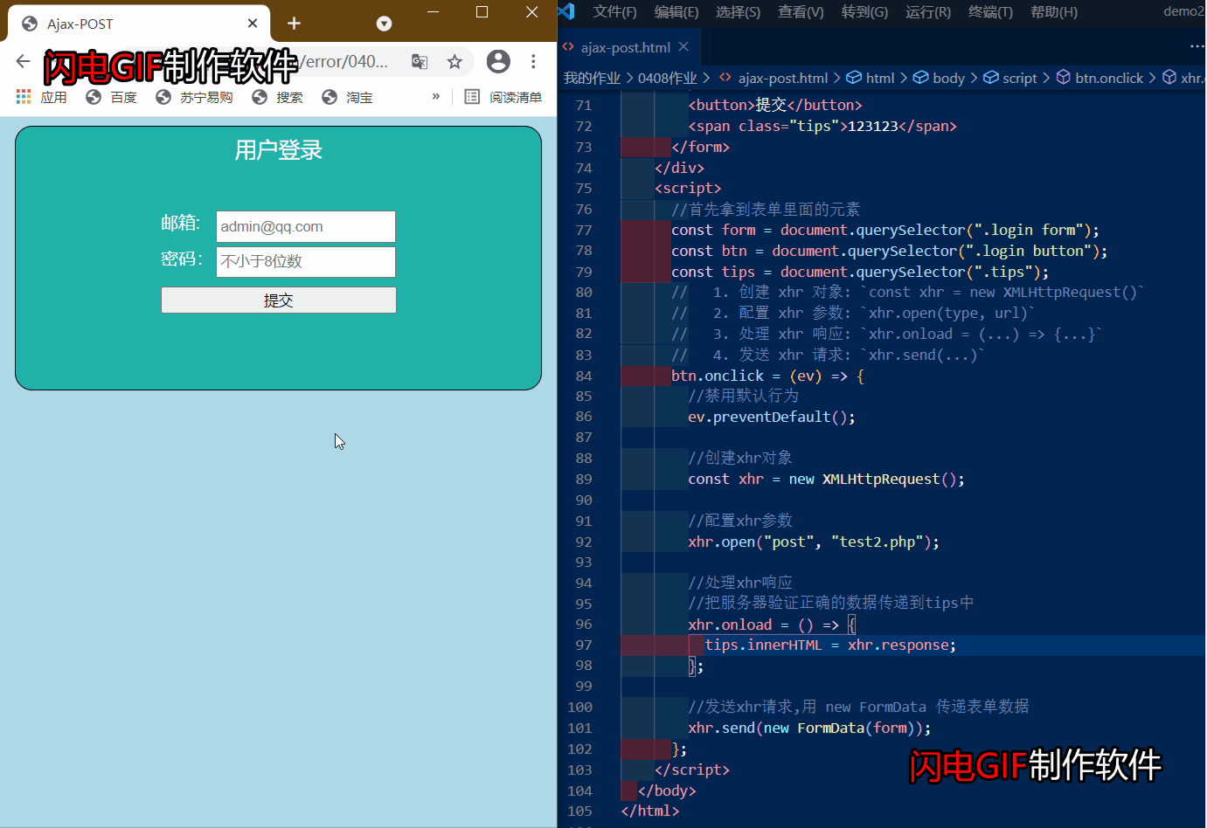Click line number 96 in the gutter
The height and width of the screenshot is (828, 1207).
click(x=583, y=624)
